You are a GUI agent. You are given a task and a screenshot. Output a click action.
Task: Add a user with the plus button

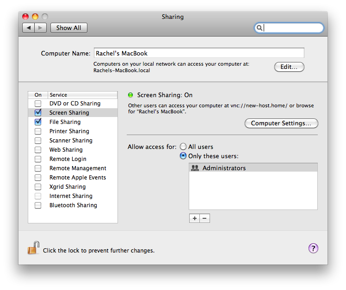pos(194,218)
